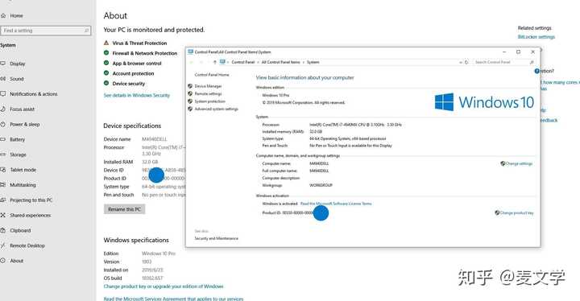The image size is (580, 301).
Task: Open See details in Windows Security link
Action: coord(136,95)
